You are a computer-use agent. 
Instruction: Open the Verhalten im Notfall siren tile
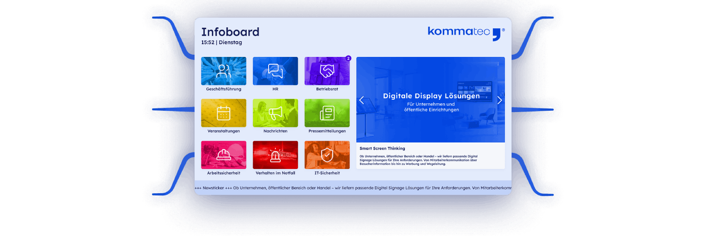click(x=275, y=155)
